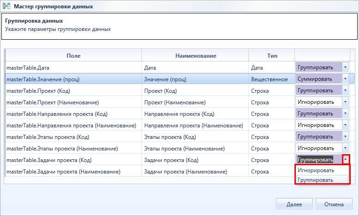Expand dropdown for Этапы проекта (Наименование) row
Viewport: 359px width, 216px height.
point(345,148)
